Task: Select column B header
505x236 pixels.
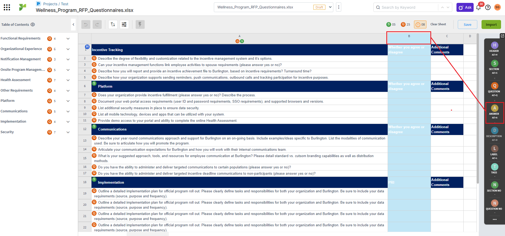Action: (409, 38)
